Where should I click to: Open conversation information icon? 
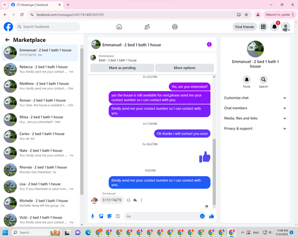pyautogui.click(x=209, y=45)
